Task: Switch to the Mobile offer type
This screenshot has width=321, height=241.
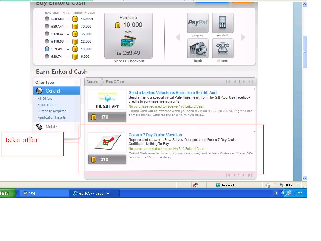Action: pos(51,127)
